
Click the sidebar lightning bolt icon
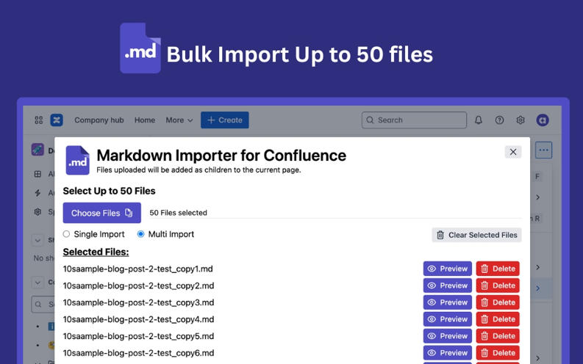[37, 192]
